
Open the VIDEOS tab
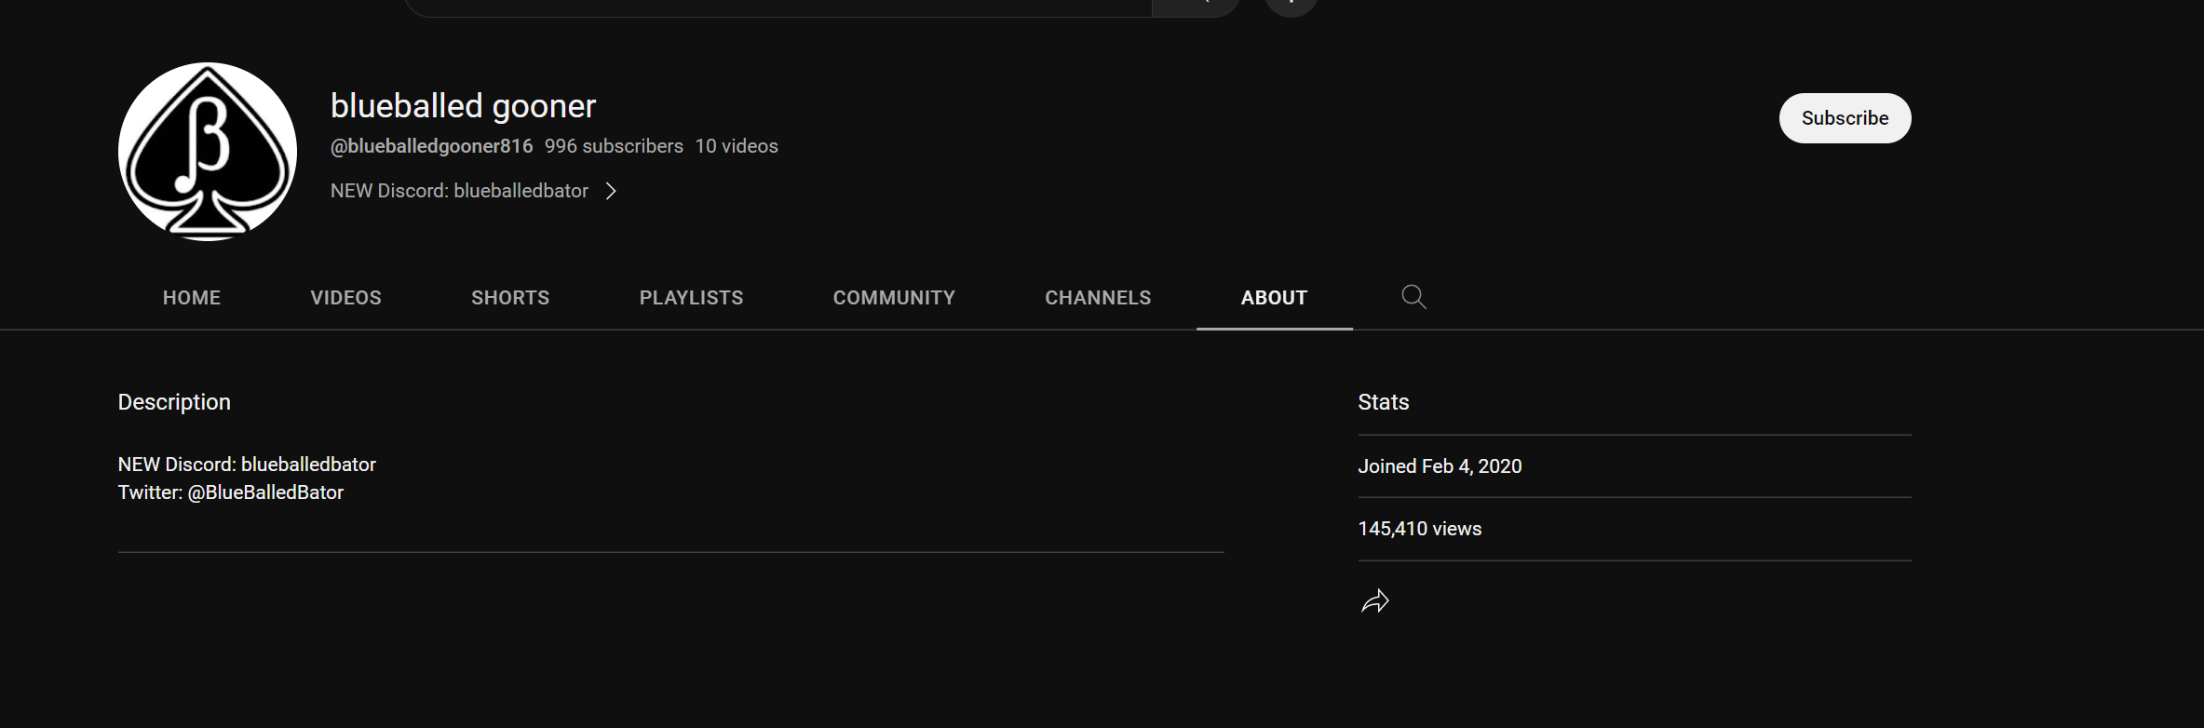pos(345,298)
